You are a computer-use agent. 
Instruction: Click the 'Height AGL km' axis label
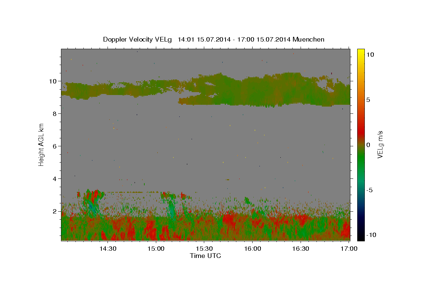coord(41,144)
